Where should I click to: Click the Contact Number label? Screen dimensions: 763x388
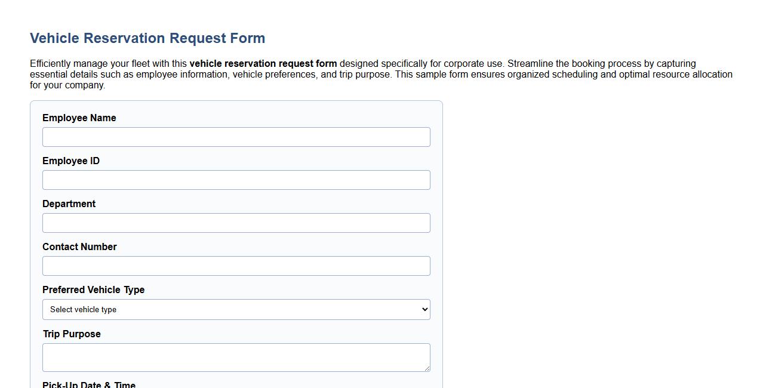(x=79, y=247)
